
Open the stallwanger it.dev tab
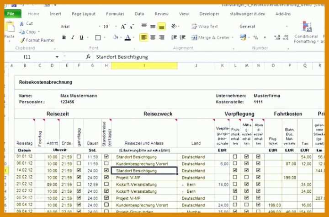[x=247, y=14]
